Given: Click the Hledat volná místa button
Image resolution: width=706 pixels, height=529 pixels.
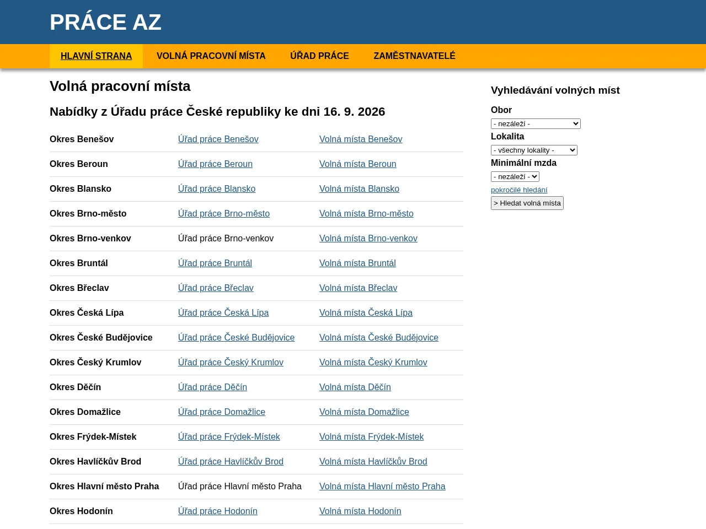Looking at the screenshot, I should 527,203.
